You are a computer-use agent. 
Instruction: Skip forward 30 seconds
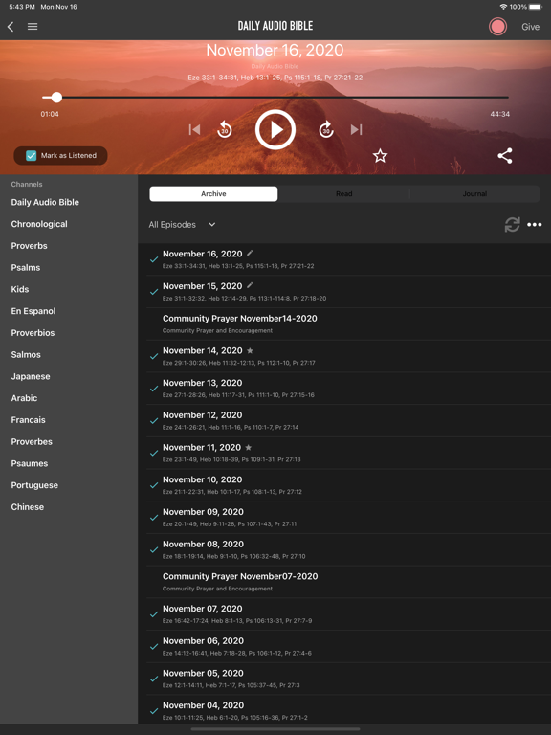point(326,129)
